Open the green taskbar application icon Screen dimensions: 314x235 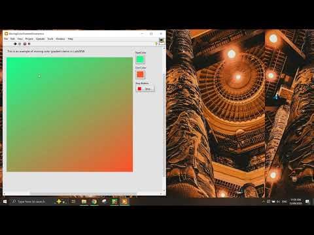click(114, 202)
